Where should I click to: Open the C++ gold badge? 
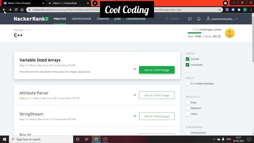click(229, 33)
